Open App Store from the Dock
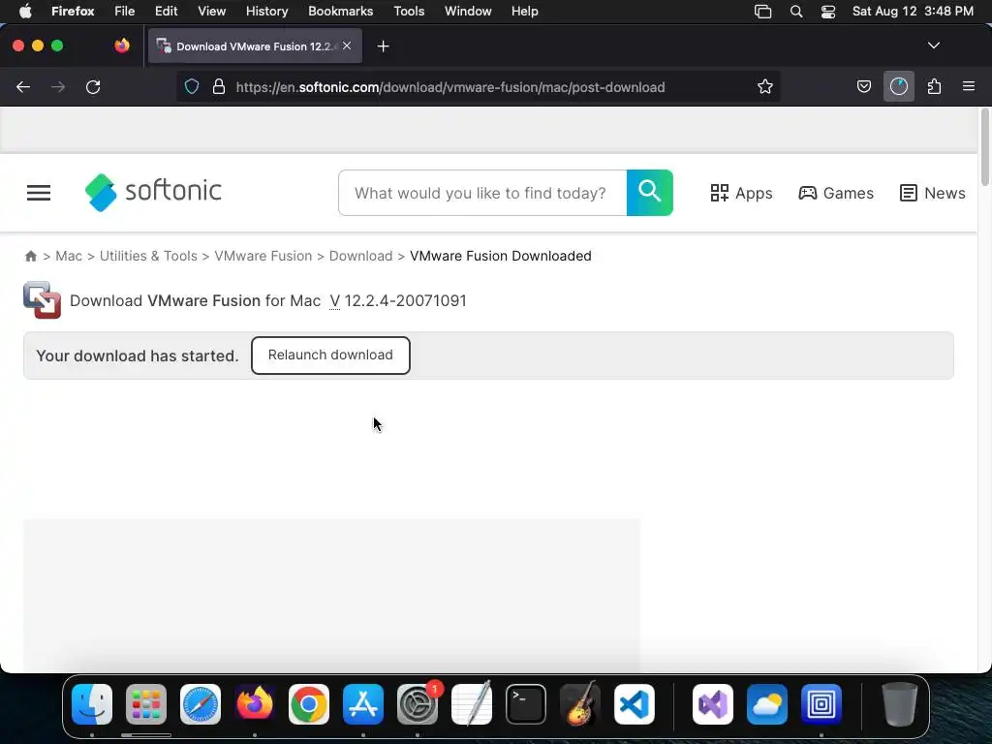Image resolution: width=992 pixels, height=744 pixels. tap(363, 704)
